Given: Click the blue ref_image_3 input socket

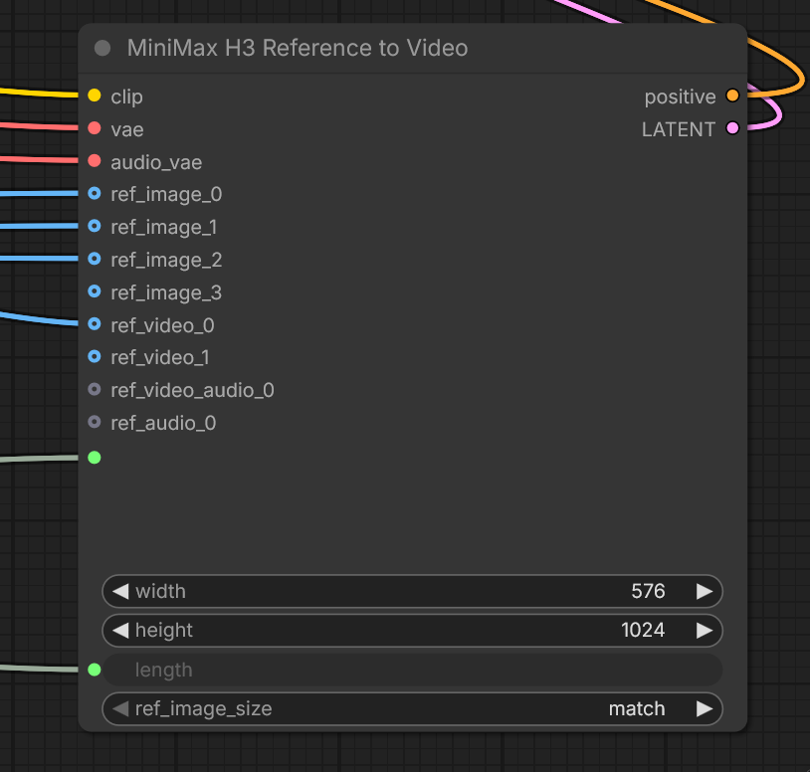Looking at the screenshot, I should pos(94,291).
